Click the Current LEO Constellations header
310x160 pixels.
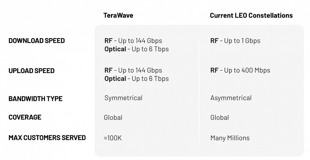coord(251,15)
